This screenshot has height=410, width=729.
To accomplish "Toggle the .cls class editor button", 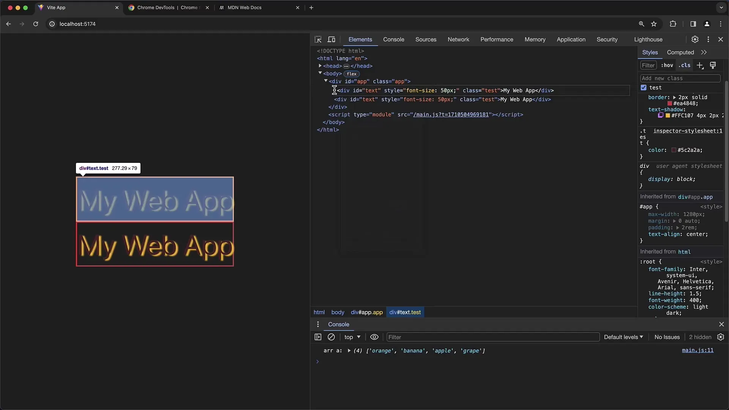I will [685, 65].
